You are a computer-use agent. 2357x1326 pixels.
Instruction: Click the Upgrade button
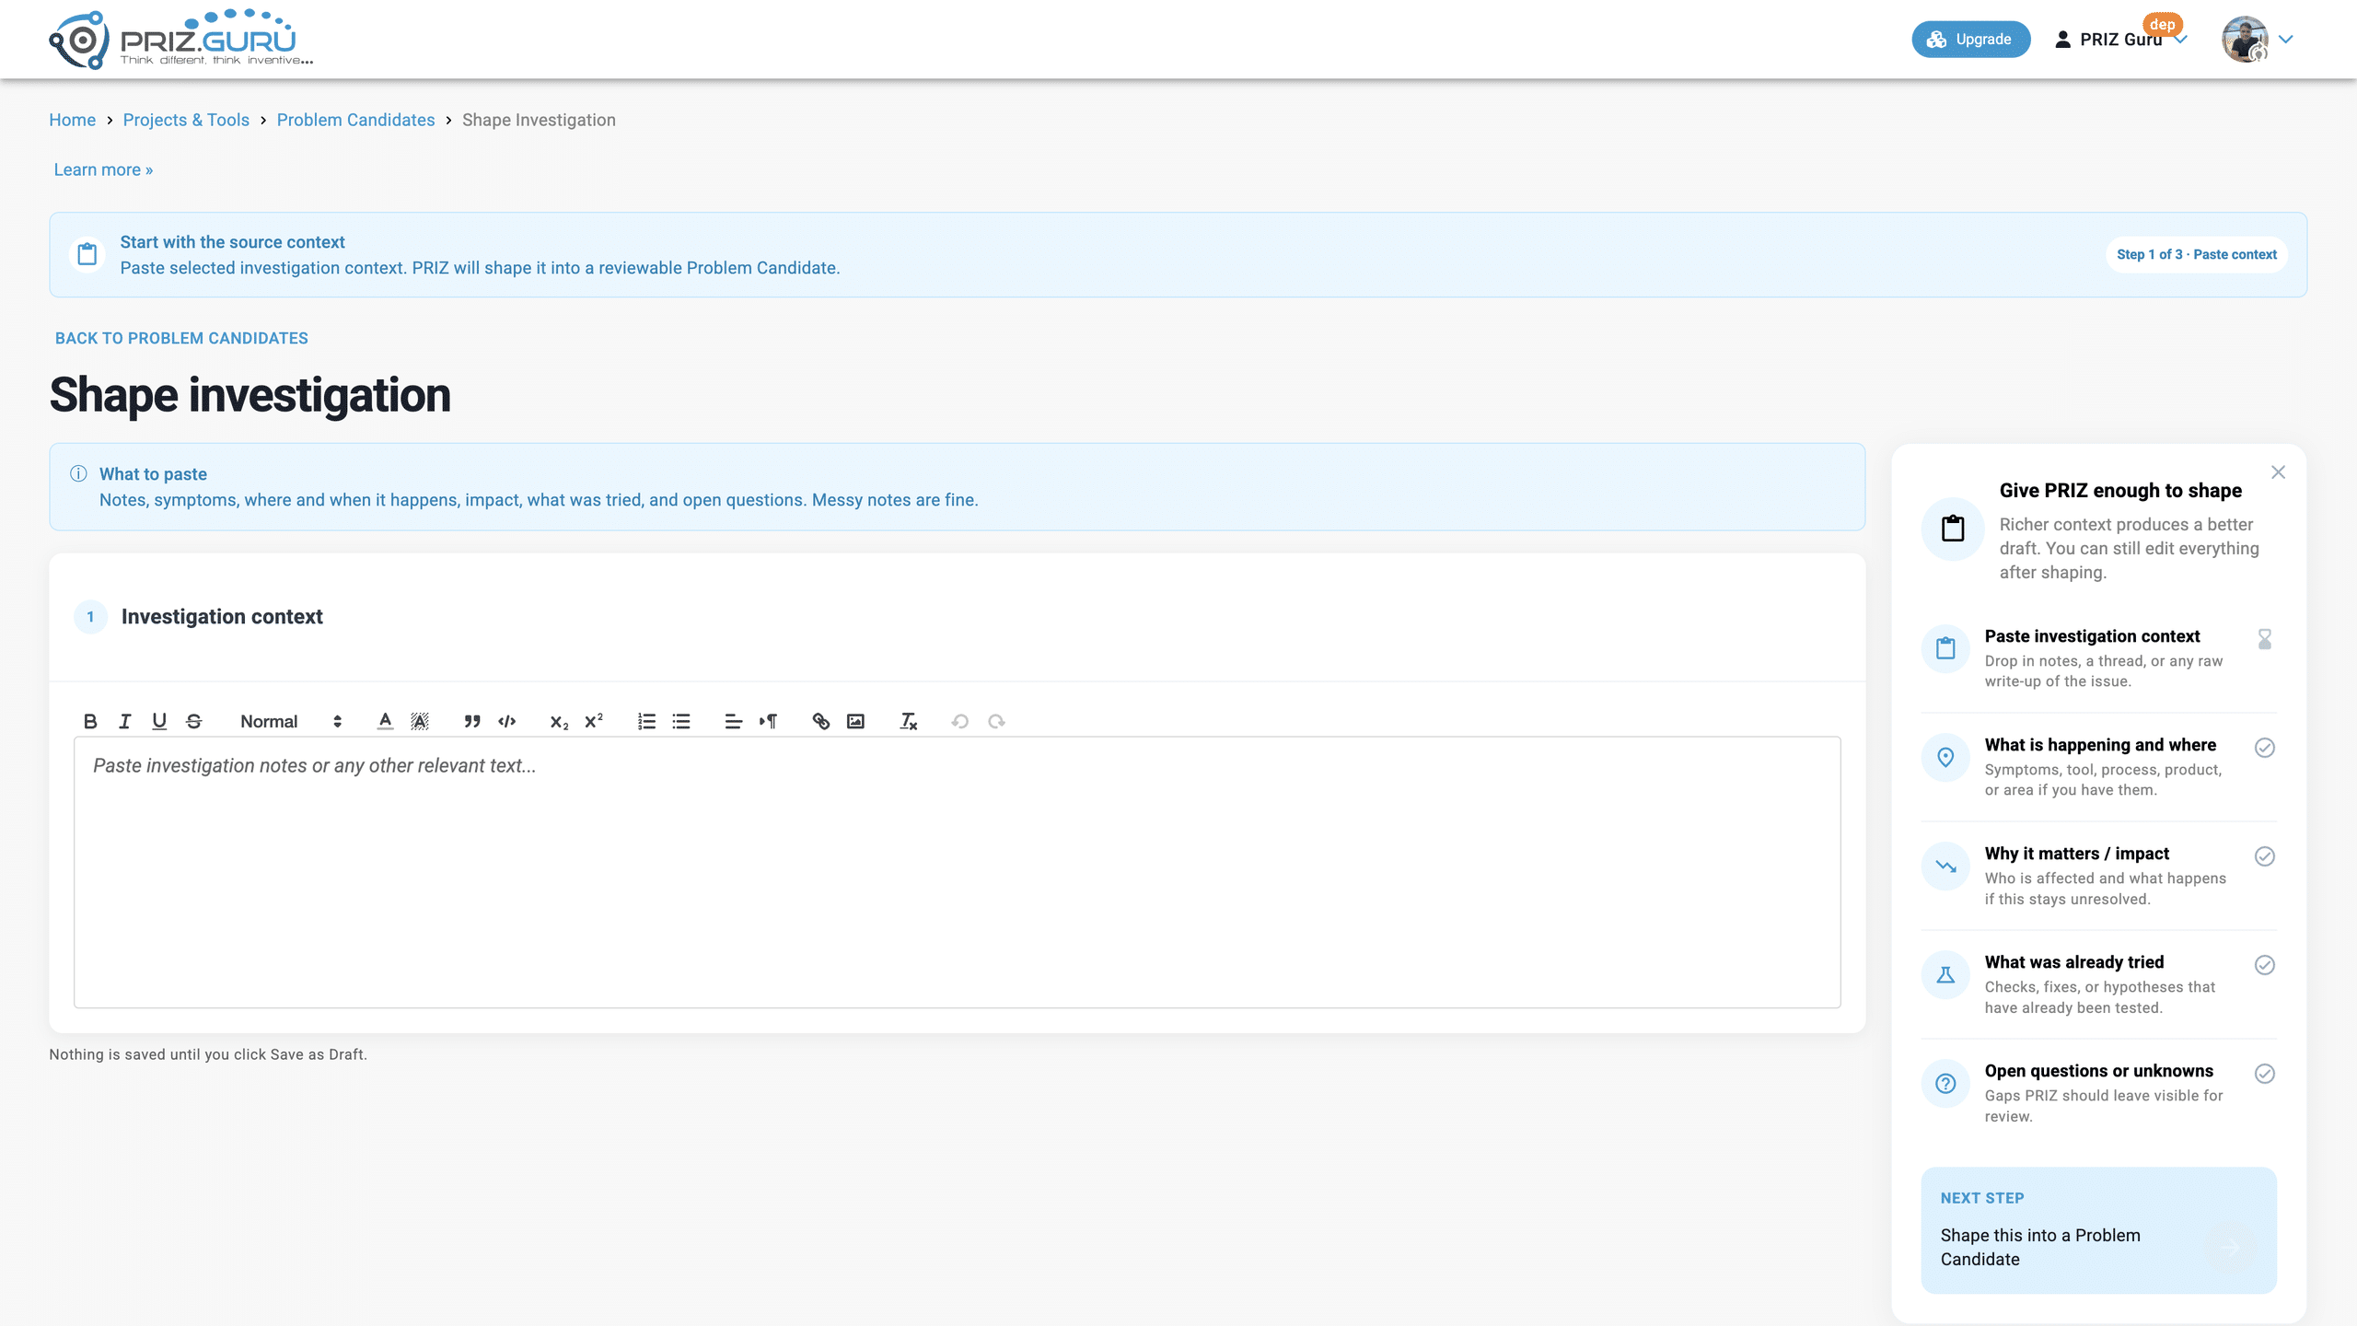click(1970, 40)
